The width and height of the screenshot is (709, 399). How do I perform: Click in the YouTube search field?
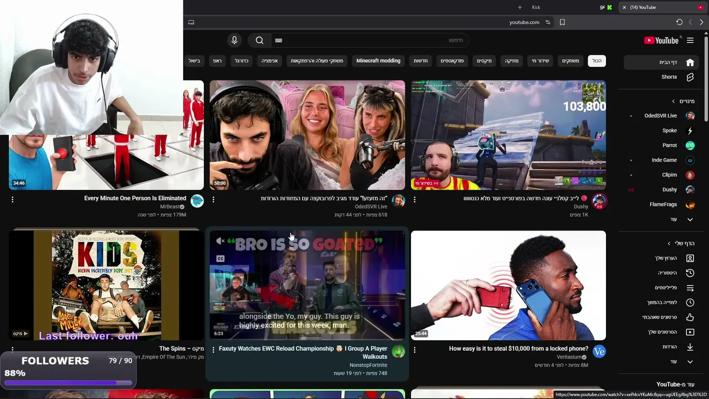370,40
